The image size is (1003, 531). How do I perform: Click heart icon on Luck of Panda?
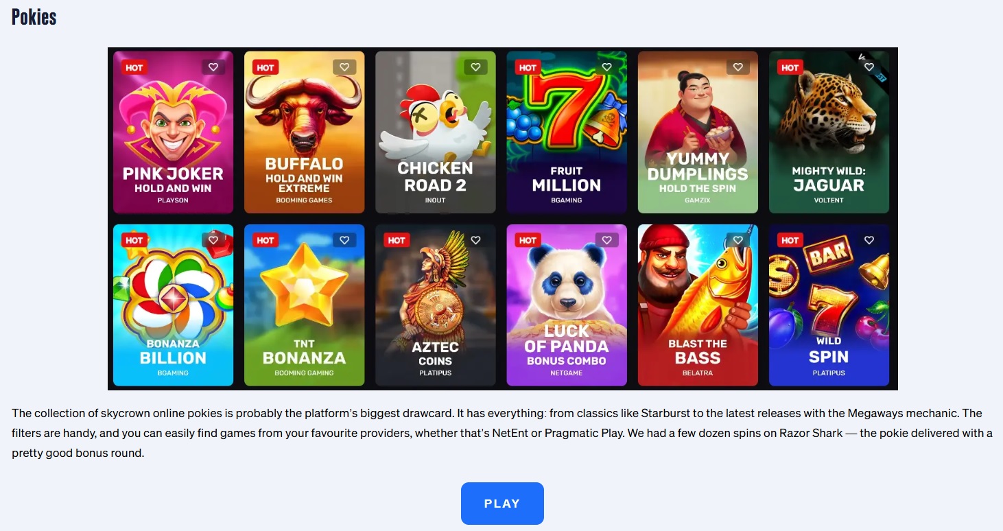606,240
